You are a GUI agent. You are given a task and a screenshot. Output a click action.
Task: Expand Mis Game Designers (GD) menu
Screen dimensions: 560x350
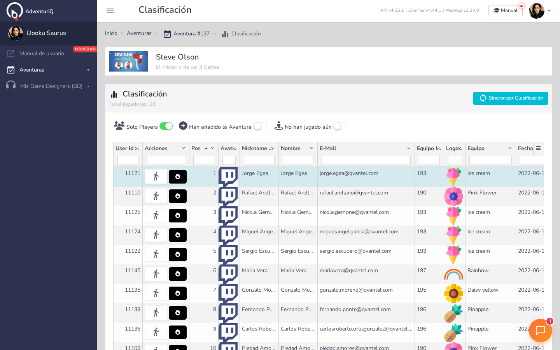tap(49, 86)
